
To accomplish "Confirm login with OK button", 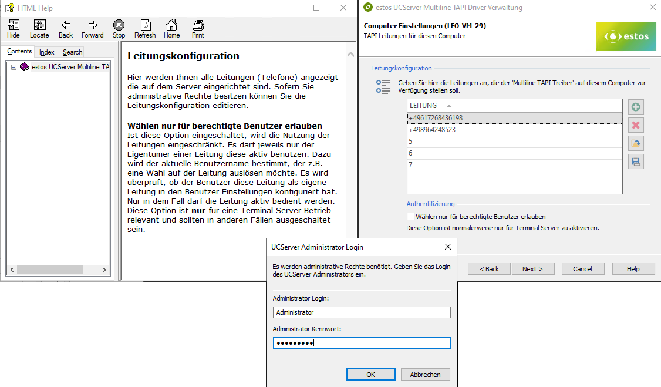I will point(370,375).
